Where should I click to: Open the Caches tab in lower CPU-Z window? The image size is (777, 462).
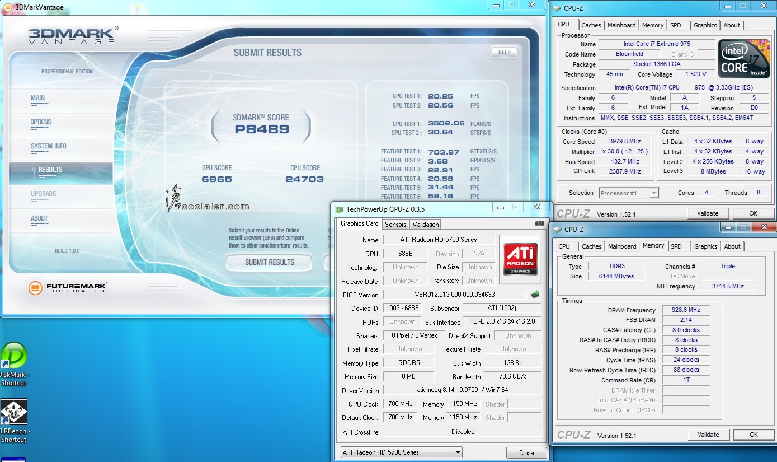[591, 246]
